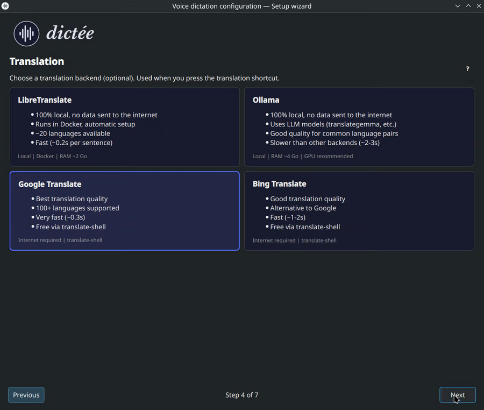Select the Google Translate backend card

[x=125, y=211]
